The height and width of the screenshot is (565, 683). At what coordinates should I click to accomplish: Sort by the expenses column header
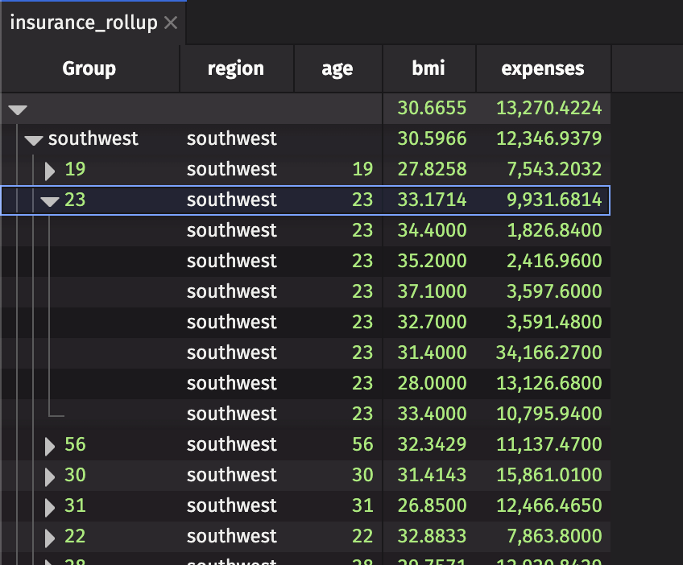tap(543, 68)
